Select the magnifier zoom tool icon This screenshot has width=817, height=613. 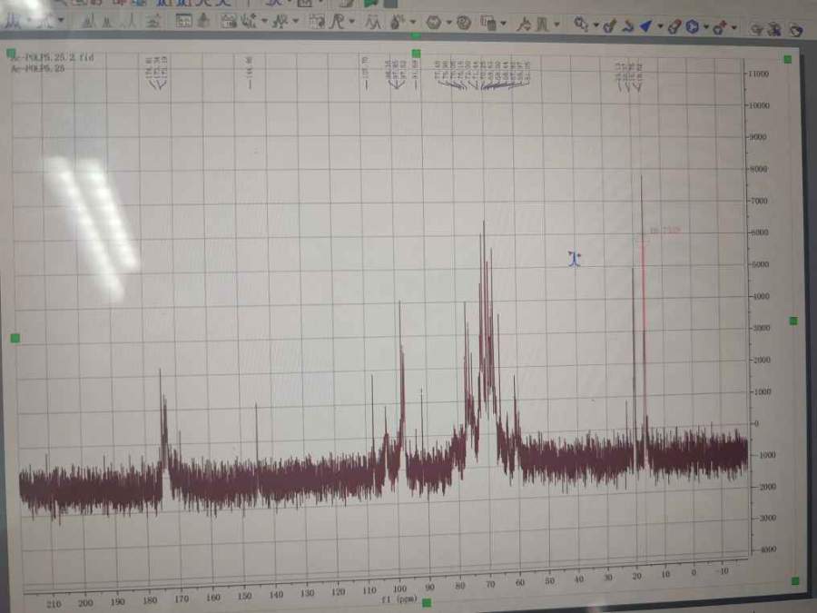pos(580,25)
